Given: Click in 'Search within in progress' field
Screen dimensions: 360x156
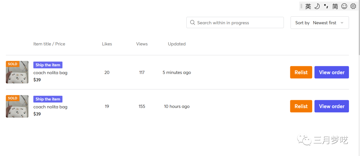Looking at the screenshot, I should point(238,23).
